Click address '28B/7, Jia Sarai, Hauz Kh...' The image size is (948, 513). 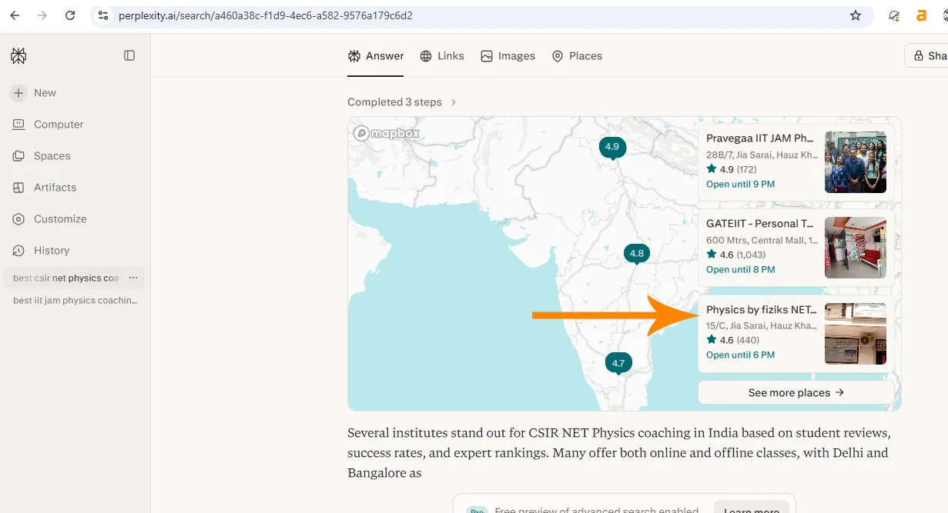[762, 155]
